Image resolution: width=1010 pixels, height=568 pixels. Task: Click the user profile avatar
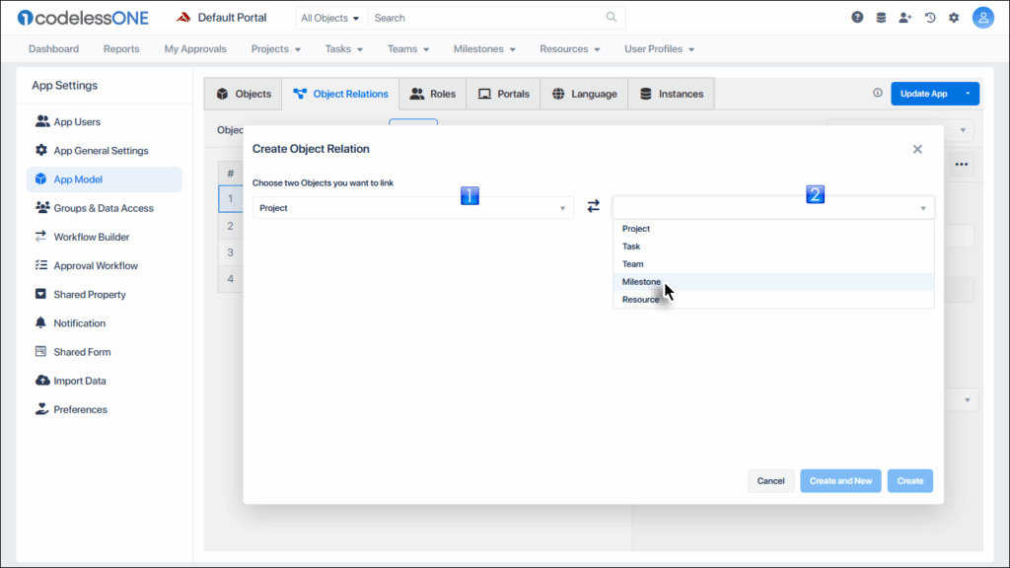[982, 18]
